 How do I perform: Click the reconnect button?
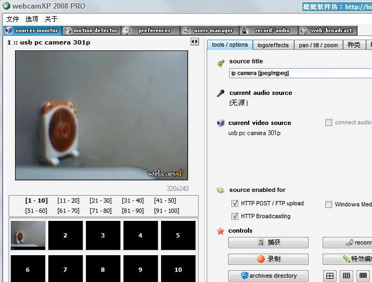tap(347, 242)
